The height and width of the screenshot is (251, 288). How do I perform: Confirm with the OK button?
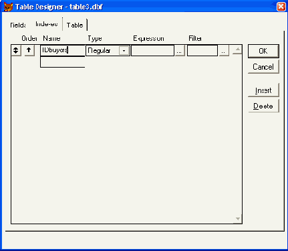point(263,51)
